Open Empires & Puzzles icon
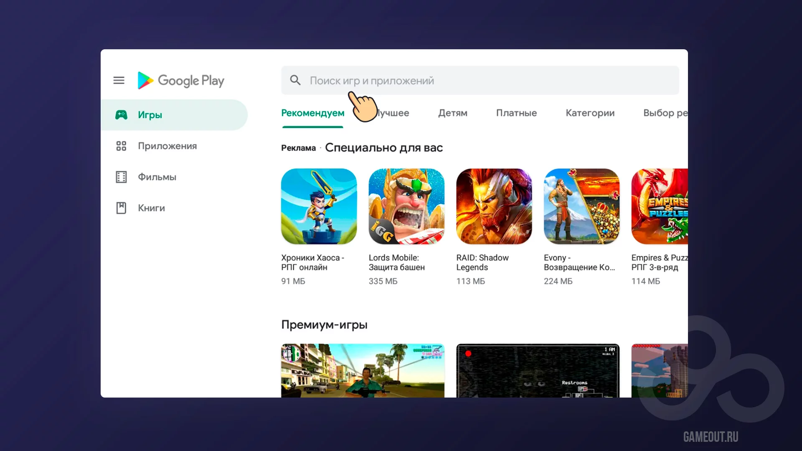Screen dimensions: 802x451 [x=660, y=206]
